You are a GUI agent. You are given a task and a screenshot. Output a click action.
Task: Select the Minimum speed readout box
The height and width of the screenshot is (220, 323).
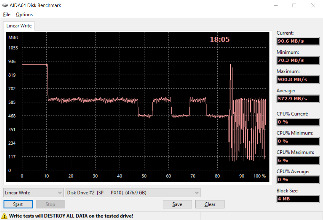pos(298,60)
